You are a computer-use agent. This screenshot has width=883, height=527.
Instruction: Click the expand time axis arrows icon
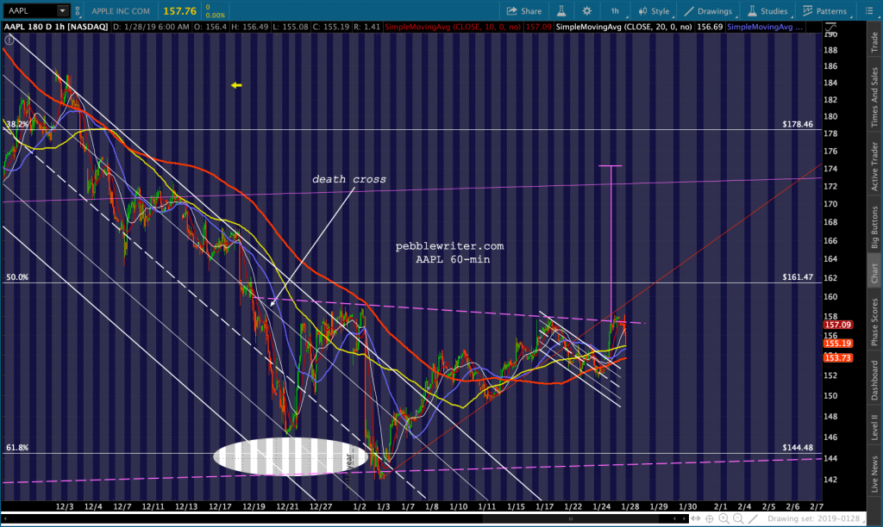point(696,518)
